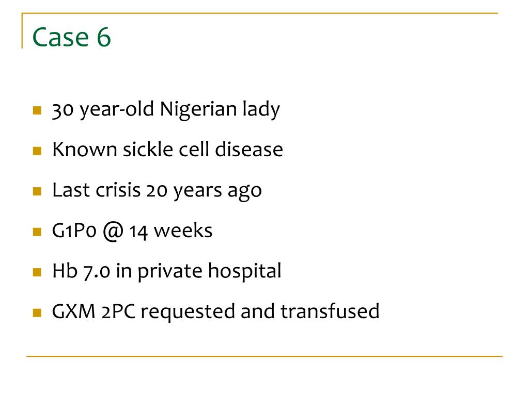Screen dimensions: 529x396
Task: Click the gold divider line at slide bottom
Action: coord(264,356)
